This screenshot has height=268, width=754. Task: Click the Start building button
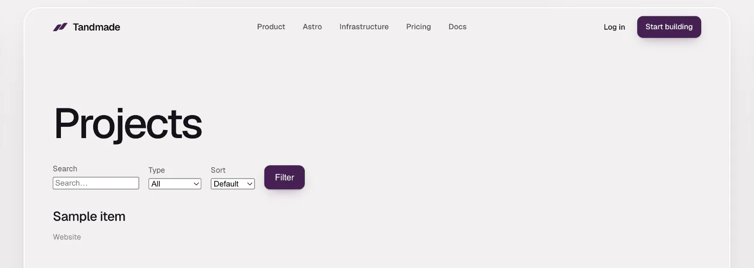coord(669,27)
